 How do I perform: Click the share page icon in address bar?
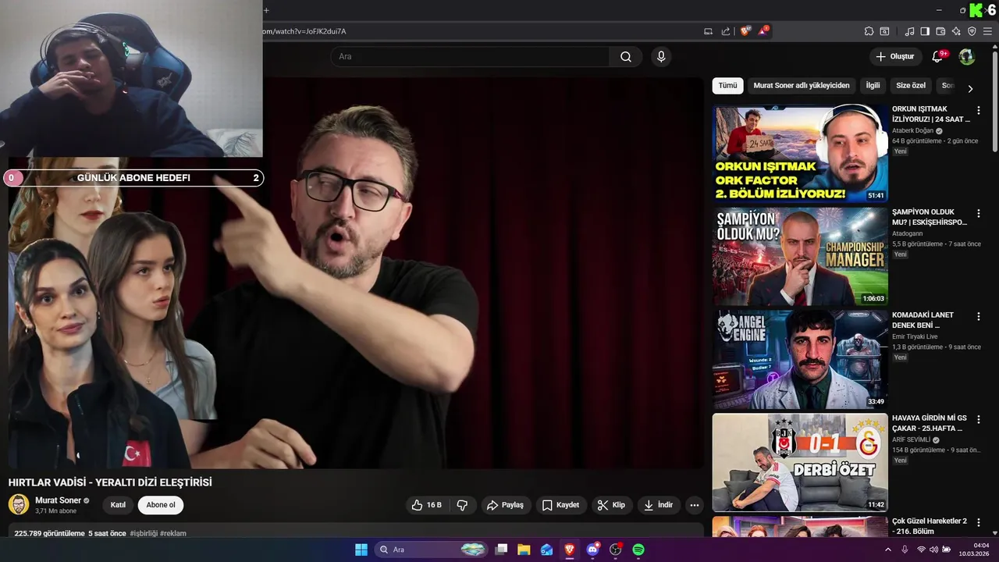click(726, 31)
